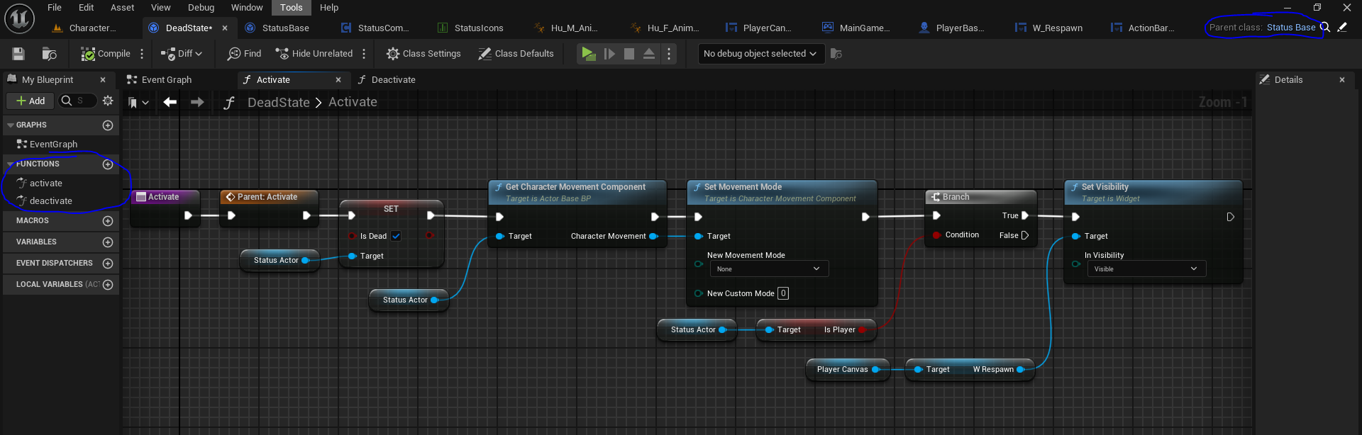Screen dimensions: 1362x435
Task: Click the find parent class magnifier icon
Action: click(x=1324, y=28)
